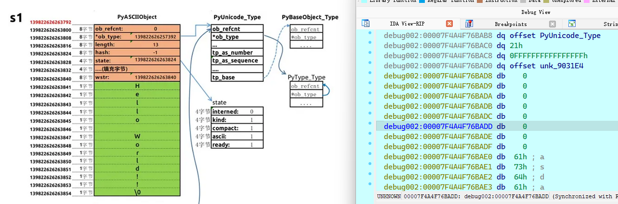Click the Regular function legend swatch
The image size is (618, 204).
point(422,1)
